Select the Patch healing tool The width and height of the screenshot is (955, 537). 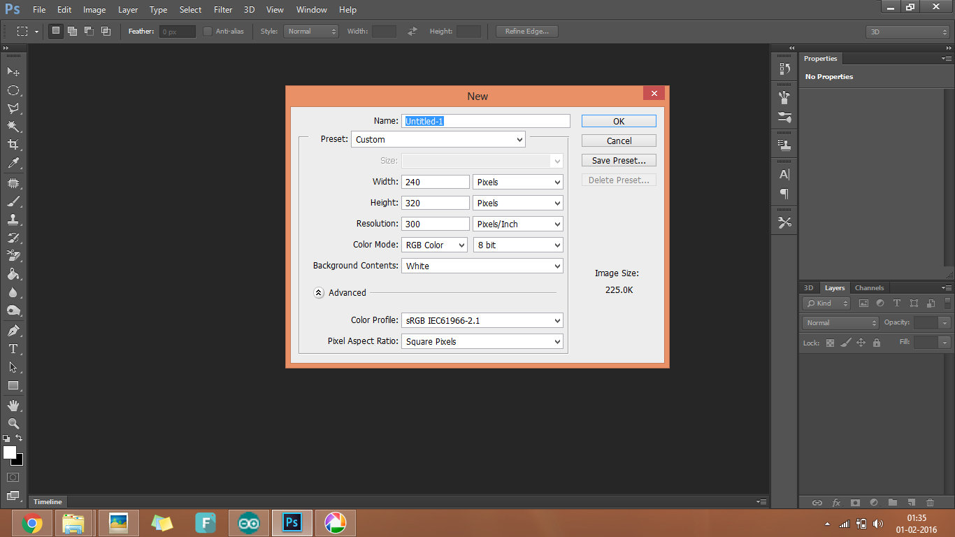click(13, 183)
